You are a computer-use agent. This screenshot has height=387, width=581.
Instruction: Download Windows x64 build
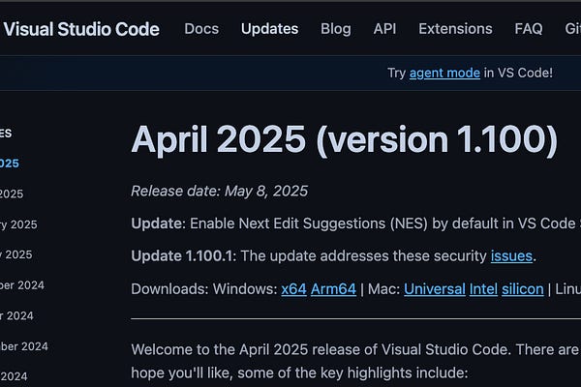[x=293, y=289]
